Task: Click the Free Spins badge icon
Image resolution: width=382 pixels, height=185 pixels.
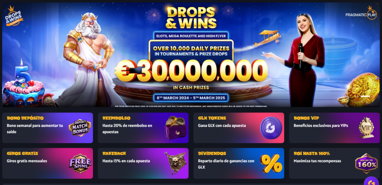Action: click(80, 163)
